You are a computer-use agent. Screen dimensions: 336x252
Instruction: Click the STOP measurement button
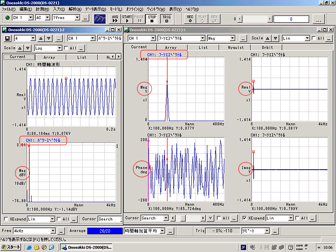pyautogui.click(x=151, y=19)
